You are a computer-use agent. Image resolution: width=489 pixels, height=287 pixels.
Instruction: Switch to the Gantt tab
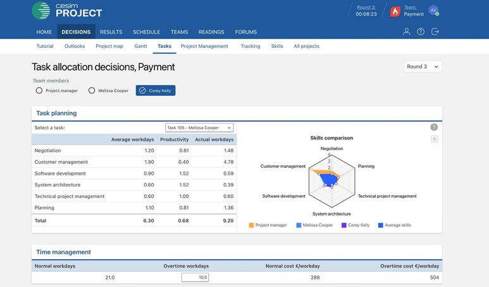click(x=140, y=46)
